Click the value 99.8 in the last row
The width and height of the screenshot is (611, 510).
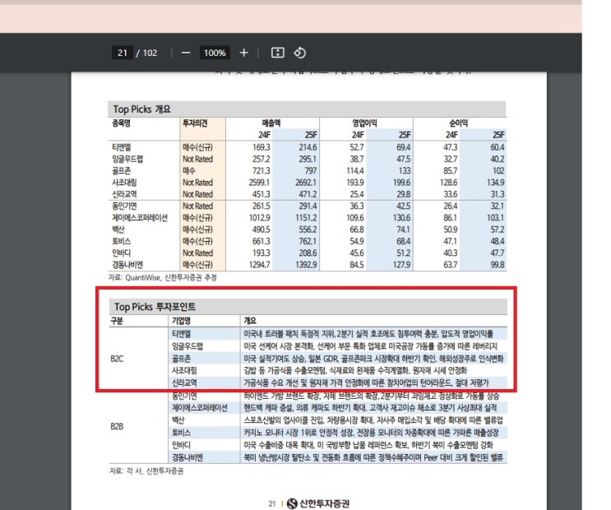(498, 265)
